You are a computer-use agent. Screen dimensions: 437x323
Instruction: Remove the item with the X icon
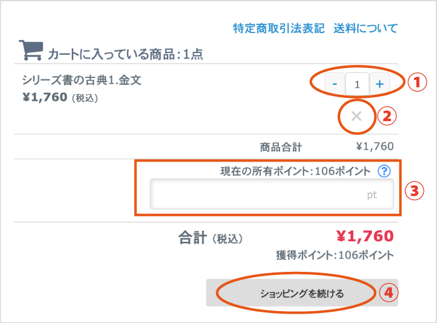coord(356,115)
